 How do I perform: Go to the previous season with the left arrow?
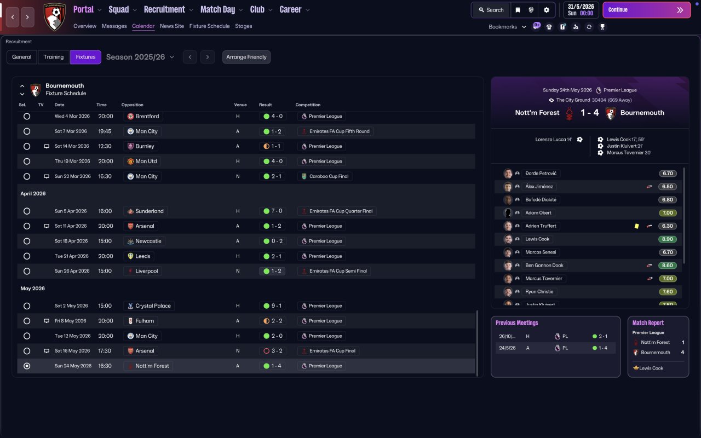190,57
